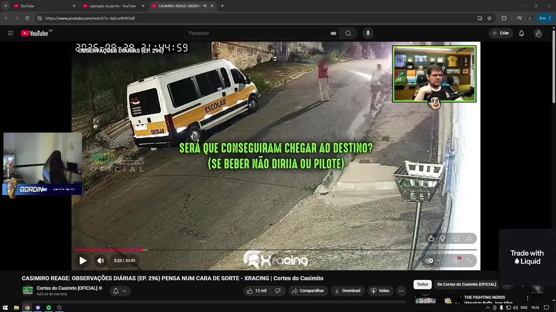The height and width of the screenshot is (312, 556).
Task: Start voice search with the microphone icon
Action: pos(368,33)
